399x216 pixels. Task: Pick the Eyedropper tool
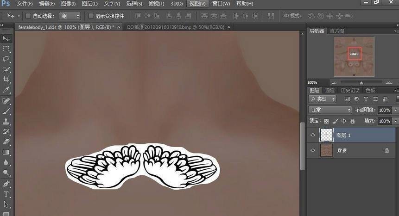point(6,90)
